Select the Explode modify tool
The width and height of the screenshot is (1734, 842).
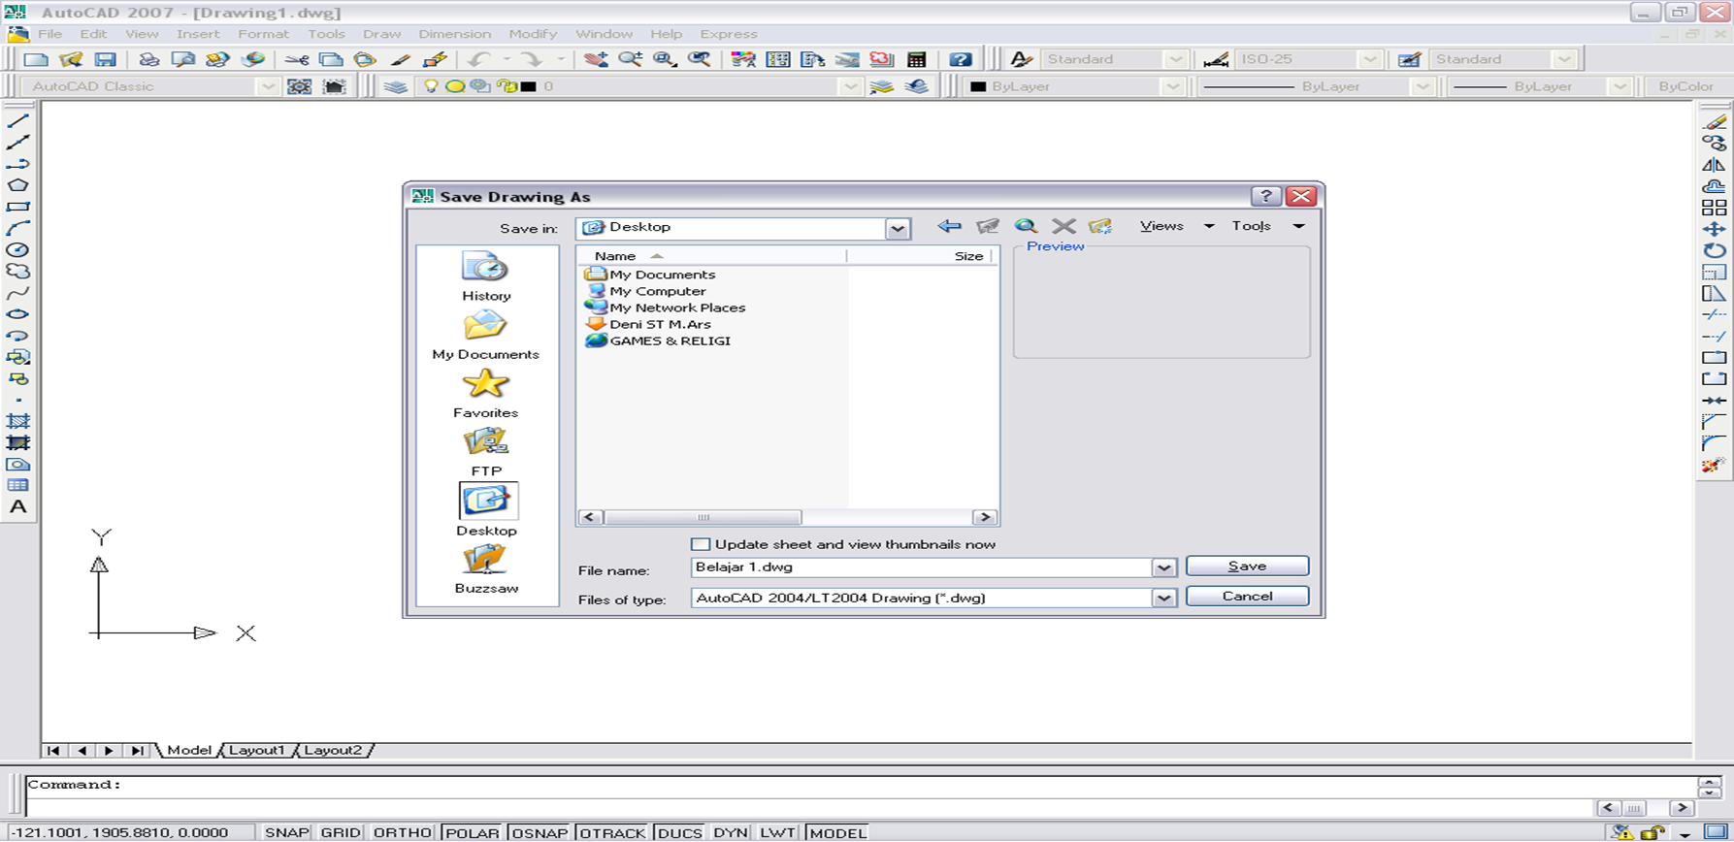click(x=1715, y=466)
